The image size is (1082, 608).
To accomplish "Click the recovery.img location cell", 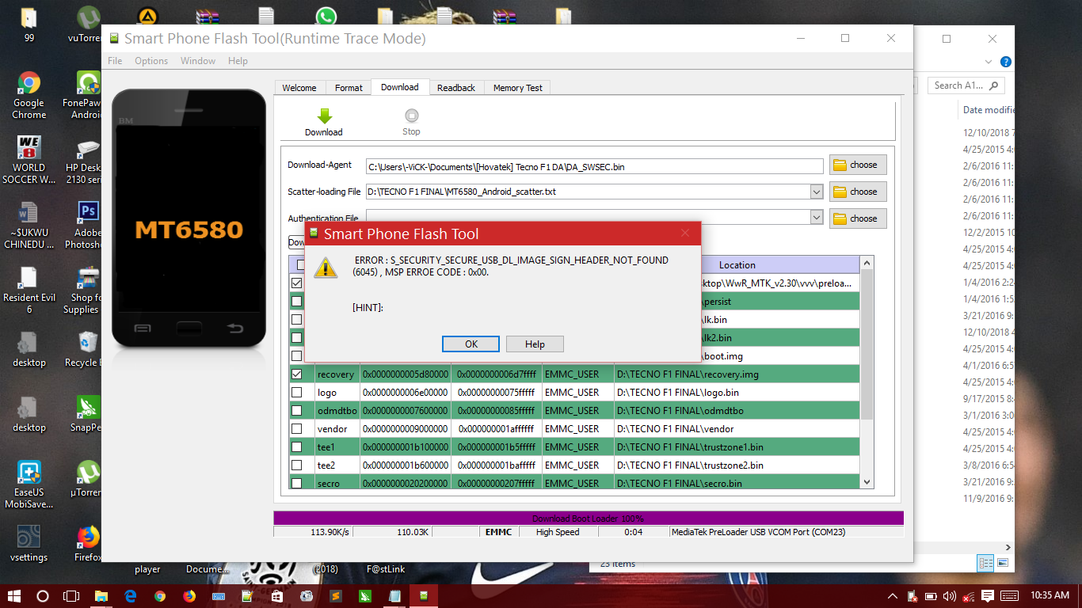I will pos(737,374).
